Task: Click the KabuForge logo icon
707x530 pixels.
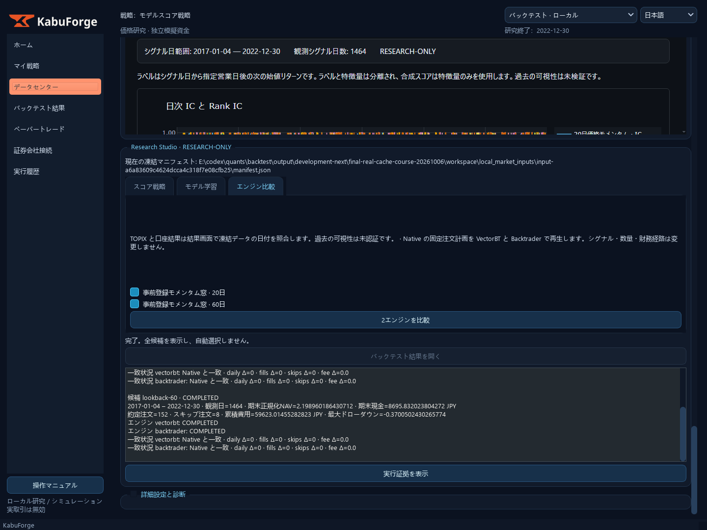Action: coord(22,21)
